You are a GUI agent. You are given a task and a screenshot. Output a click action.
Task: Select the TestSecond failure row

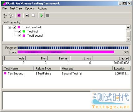coord(66,74)
